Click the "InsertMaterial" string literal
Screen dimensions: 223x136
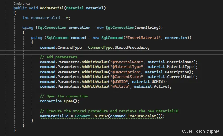(143, 38)
